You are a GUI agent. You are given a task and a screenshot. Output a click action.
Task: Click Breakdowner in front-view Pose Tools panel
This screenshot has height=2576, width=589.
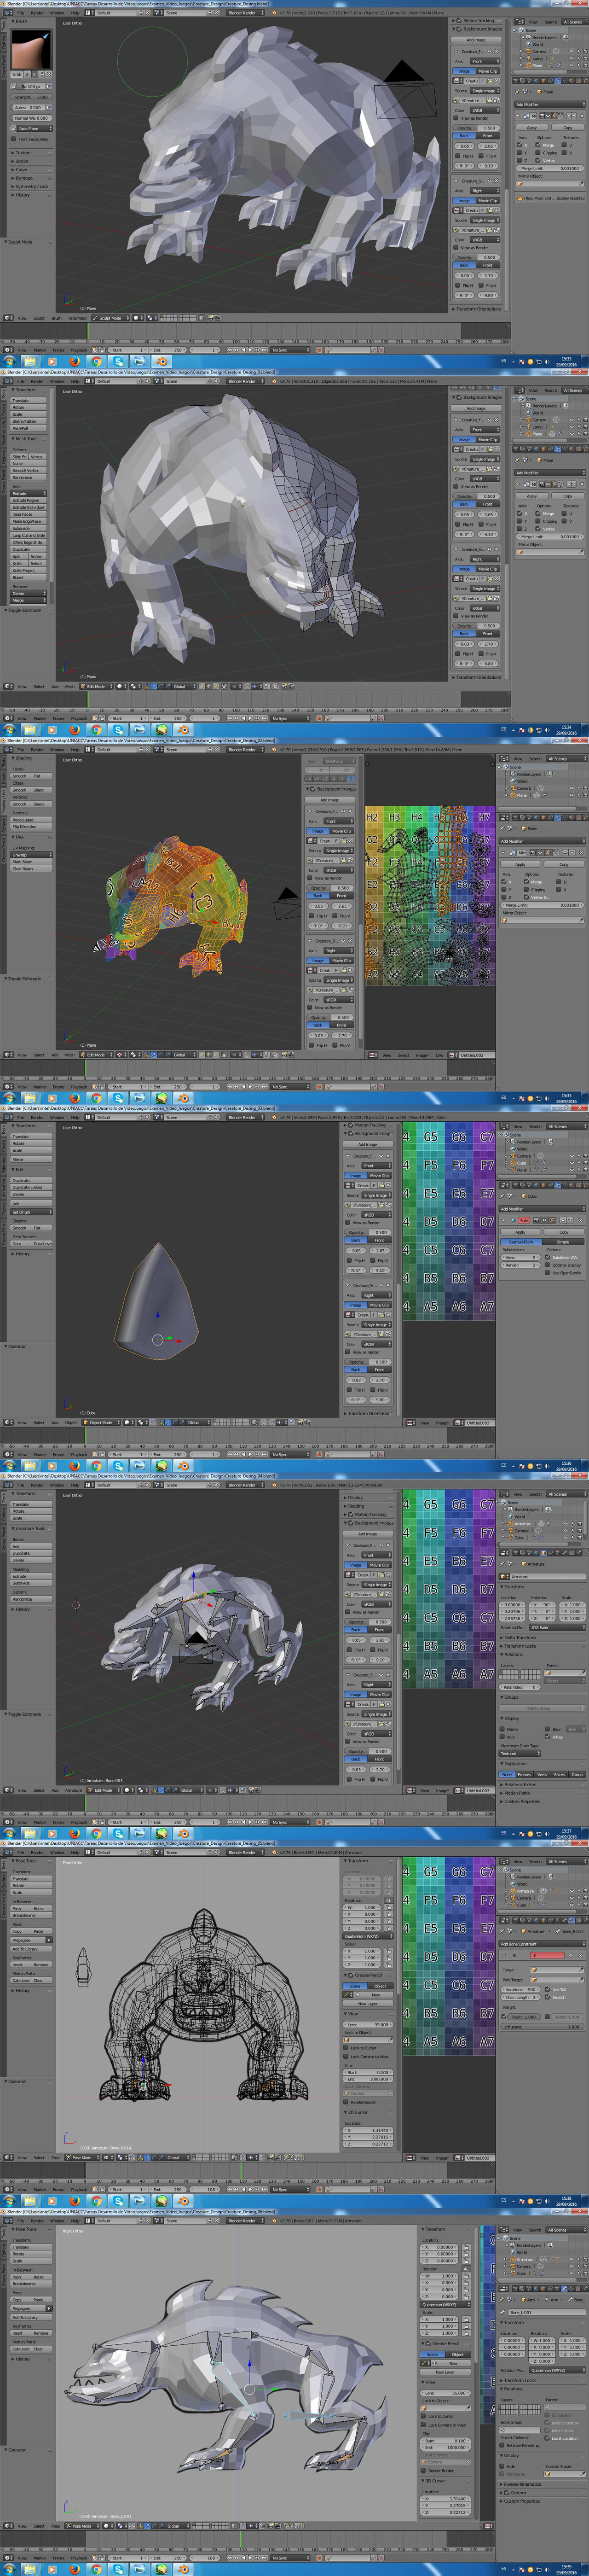click(x=31, y=1915)
